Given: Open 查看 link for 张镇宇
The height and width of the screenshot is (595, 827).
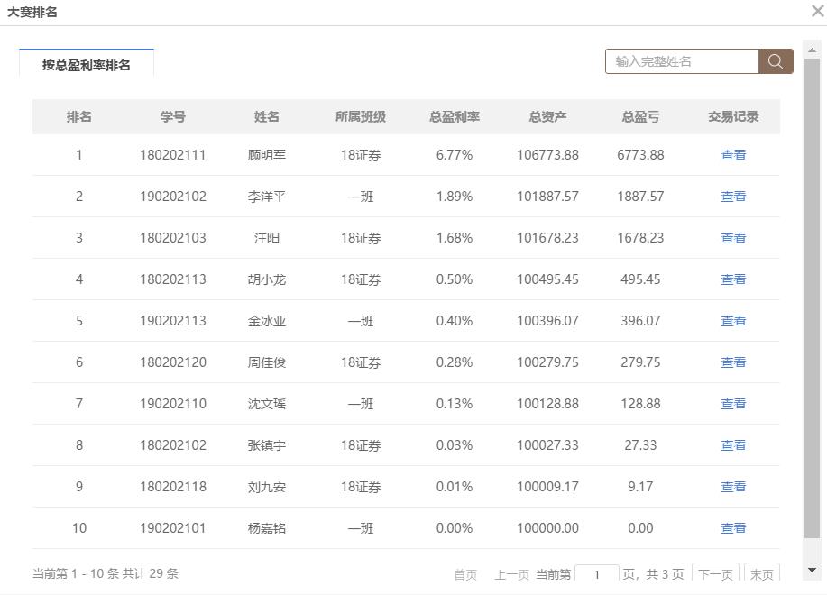Looking at the screenshot, I should pos(733,445).
